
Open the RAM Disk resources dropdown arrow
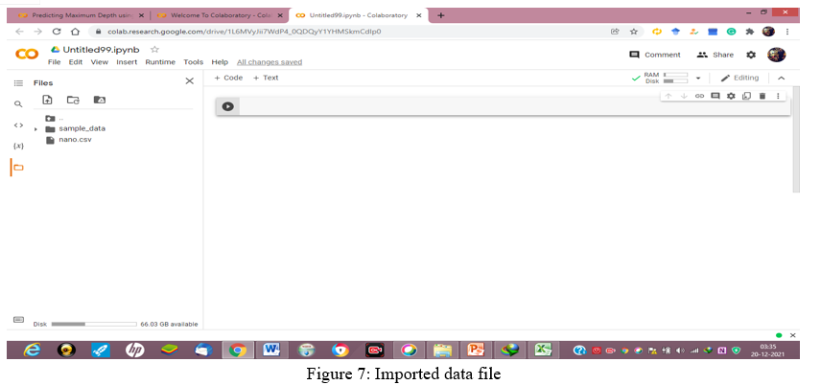[698, 78]
